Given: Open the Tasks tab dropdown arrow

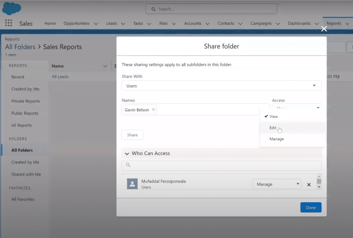Looking at the screenshot, I should point(149,24).
